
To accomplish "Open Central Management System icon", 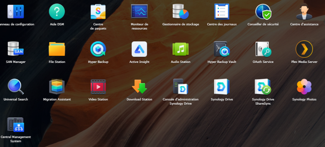I will pyautogui.click(x=16, y=125).
